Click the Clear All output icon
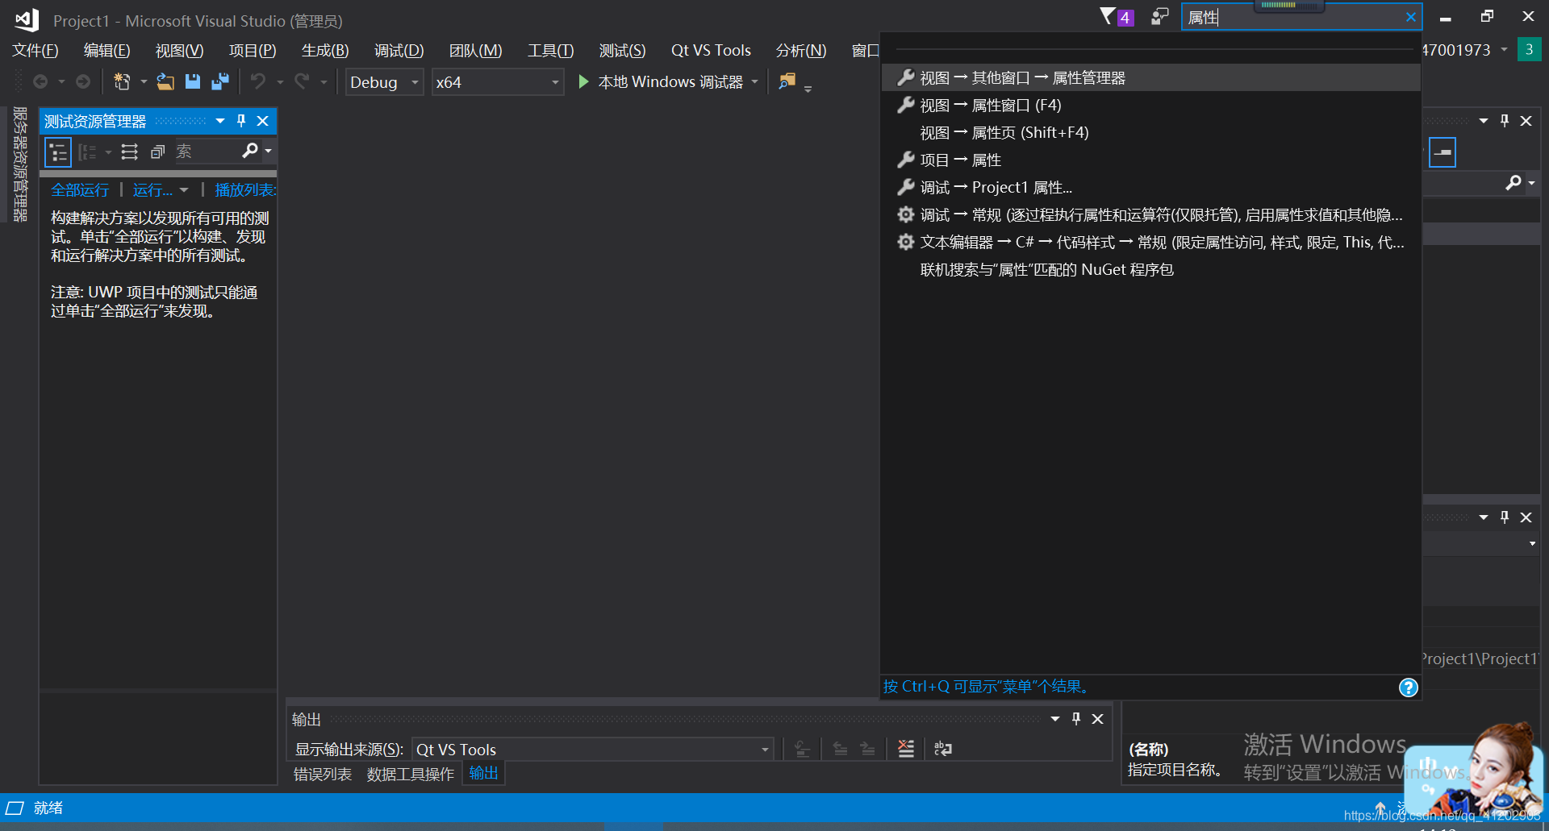The image size is (1549, 831). point(906,749)
